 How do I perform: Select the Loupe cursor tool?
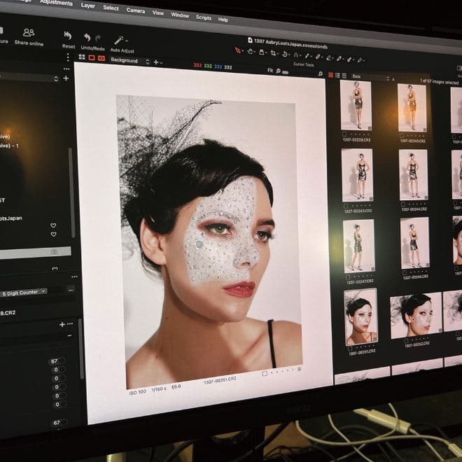click(261, 52)
